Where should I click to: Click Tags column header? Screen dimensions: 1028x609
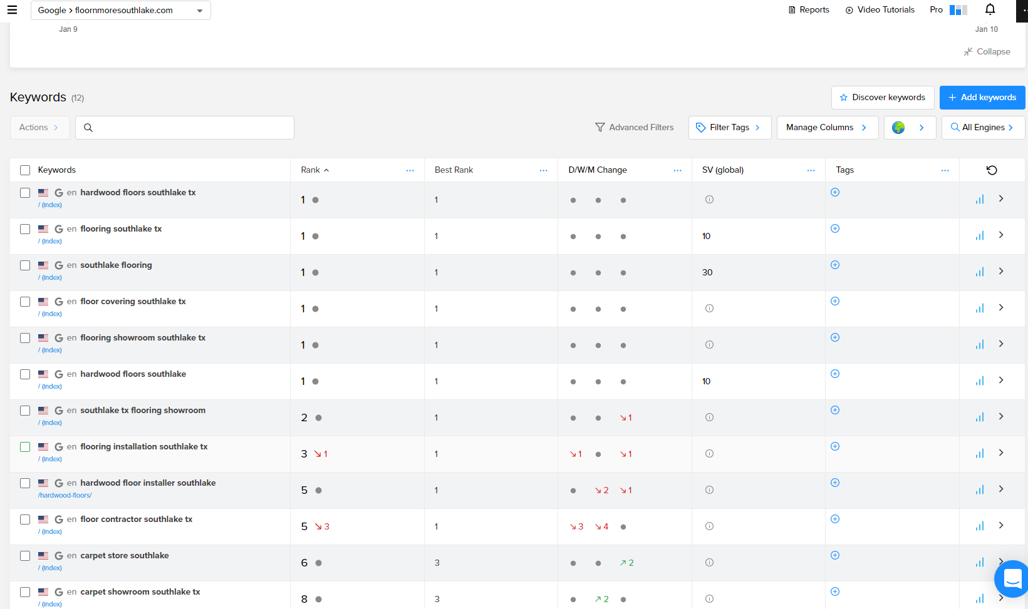tap(844, 170)
